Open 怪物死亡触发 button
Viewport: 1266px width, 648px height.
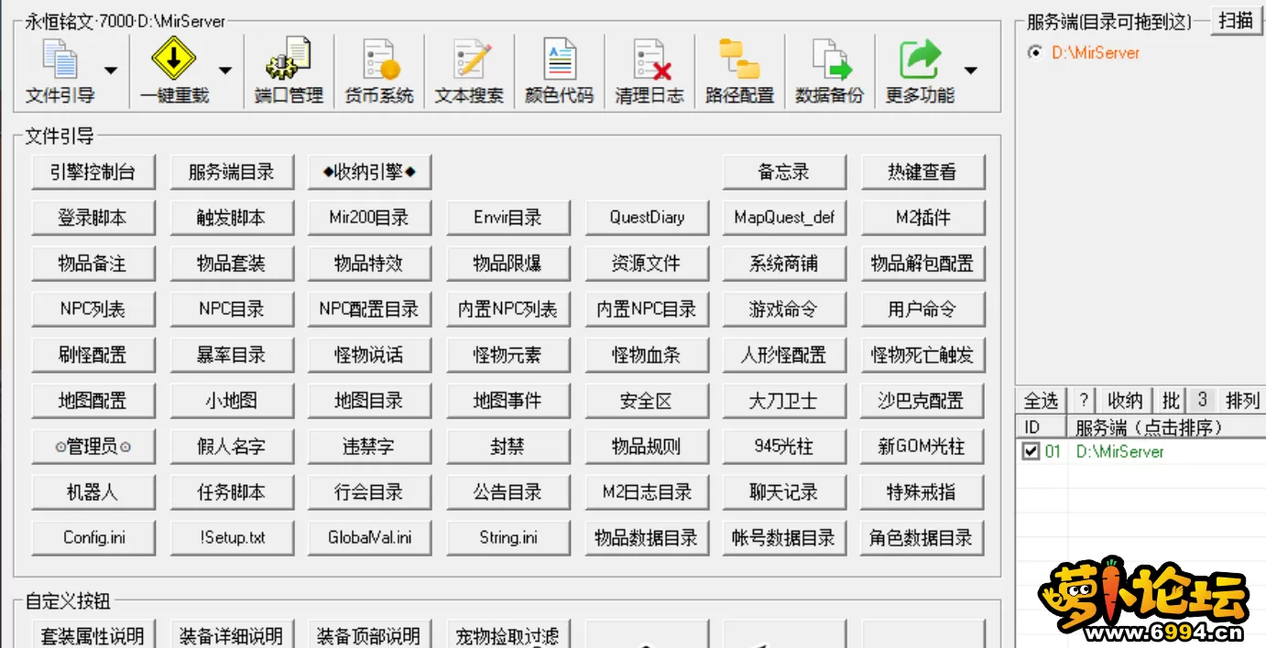tap(922, 355)
